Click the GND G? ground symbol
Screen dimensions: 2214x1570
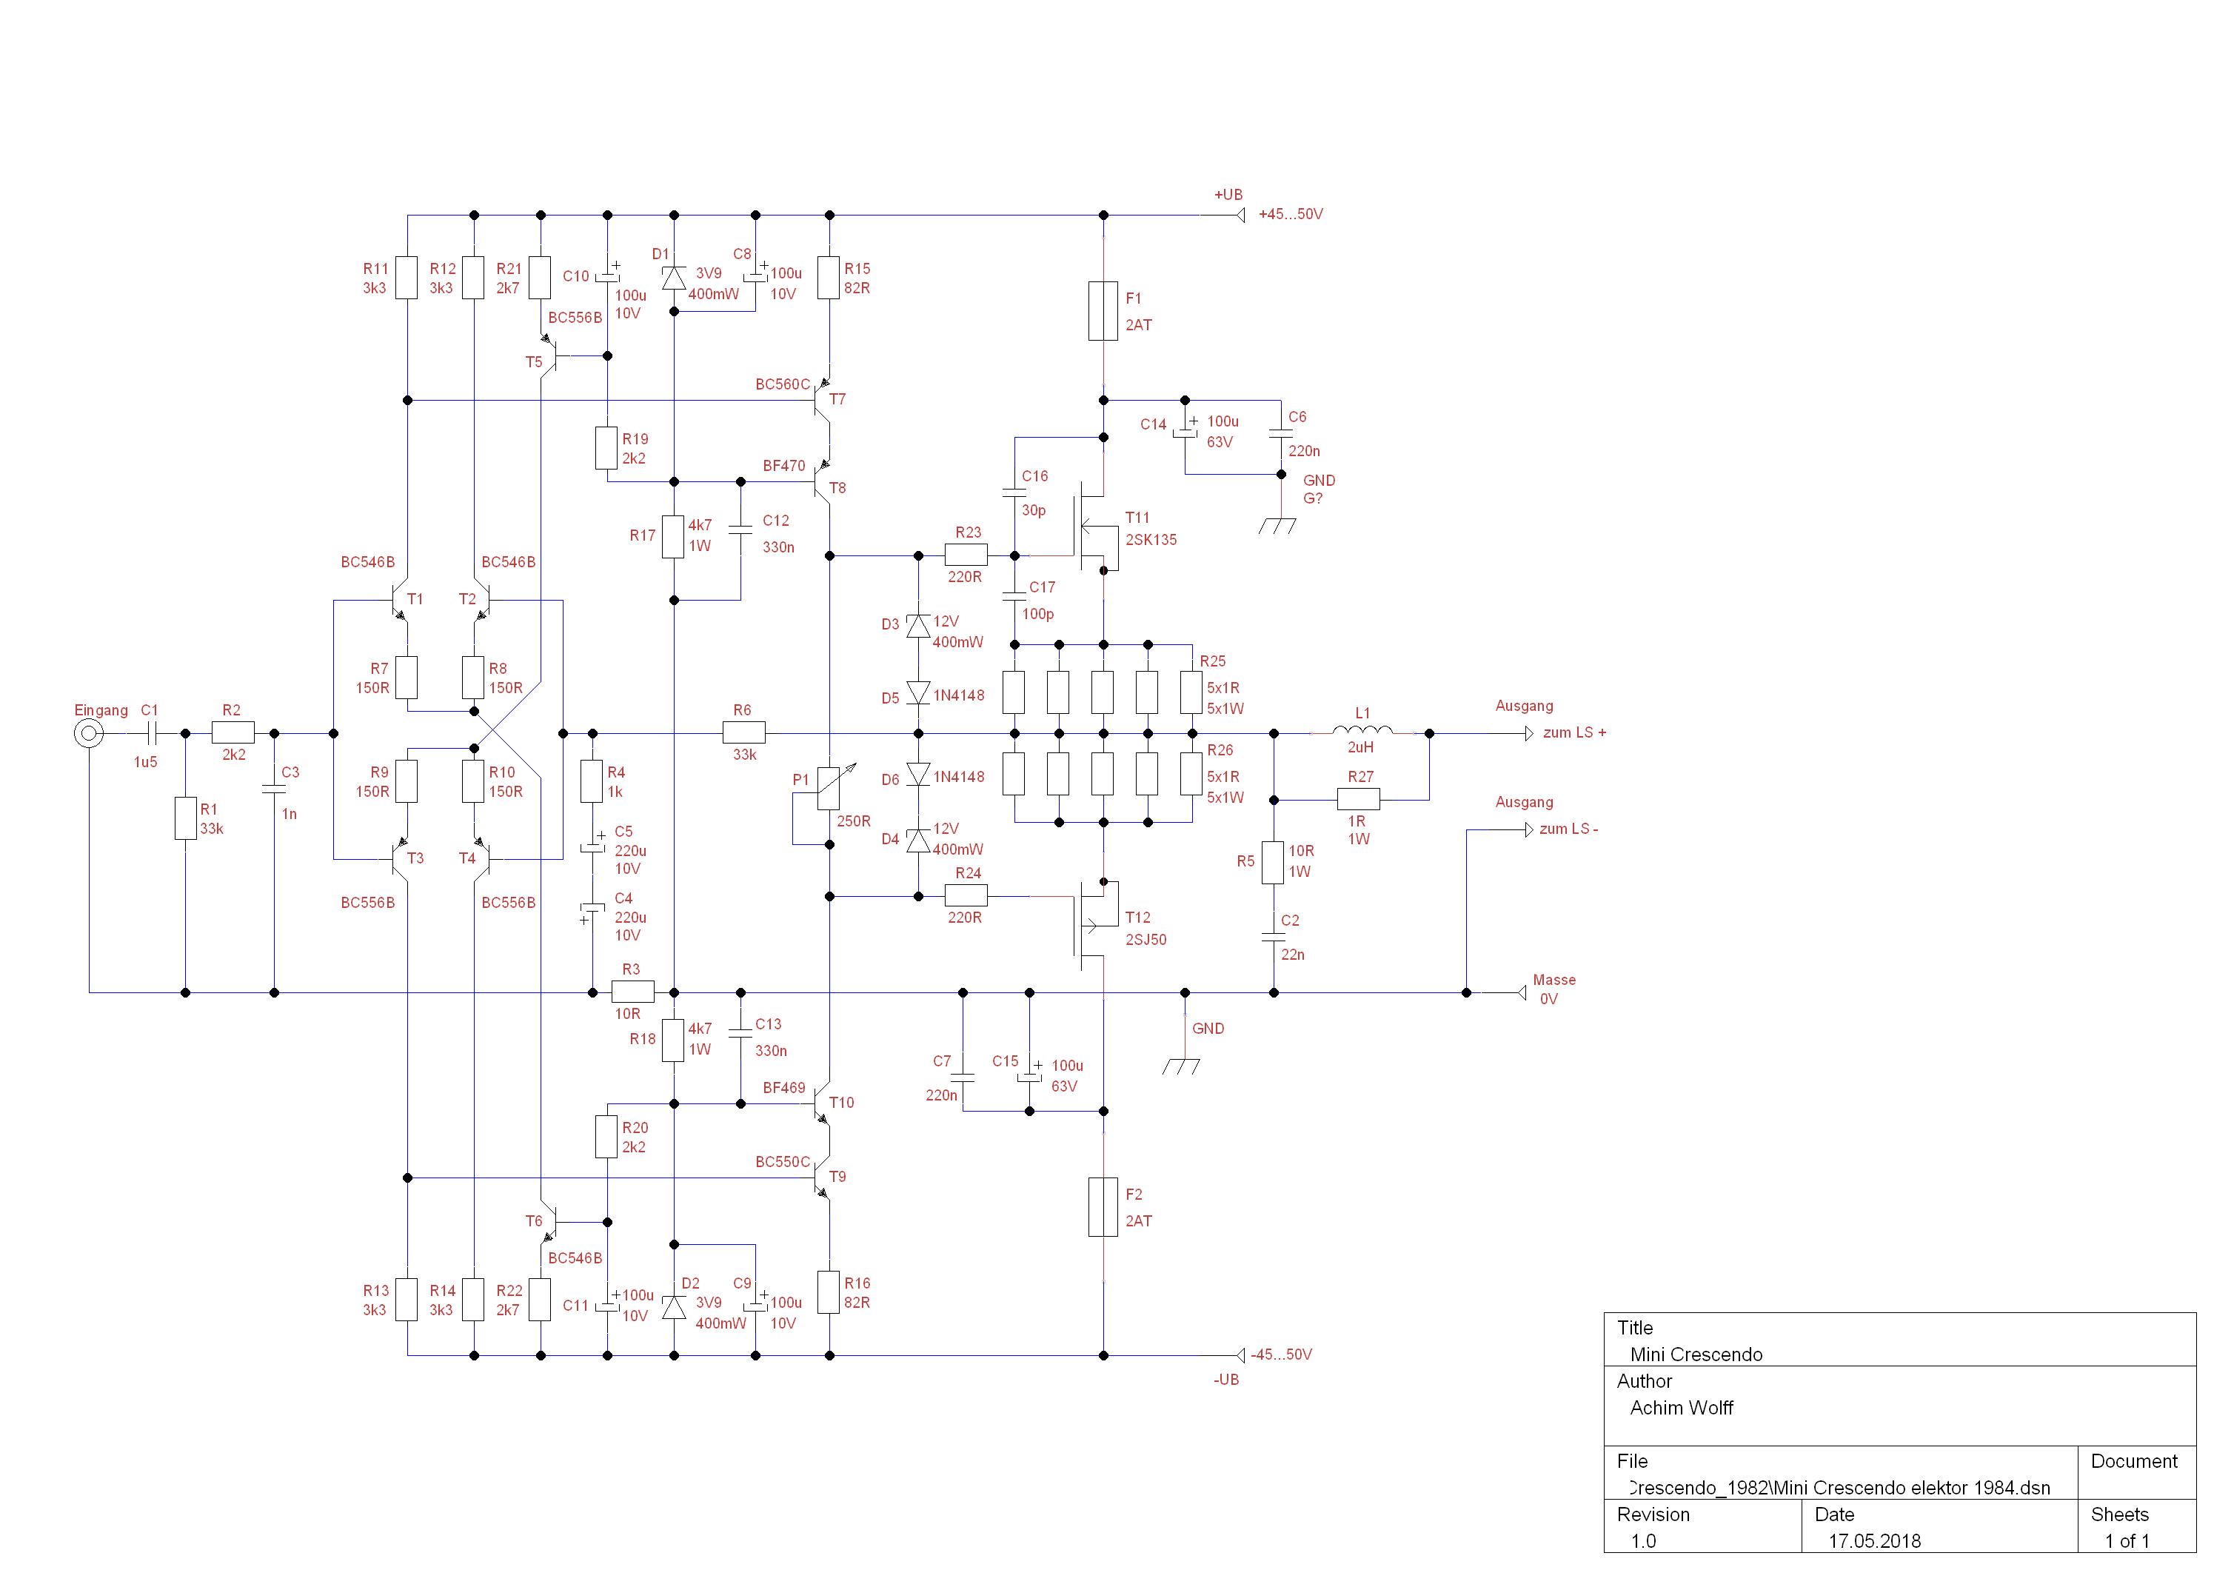1277,524
